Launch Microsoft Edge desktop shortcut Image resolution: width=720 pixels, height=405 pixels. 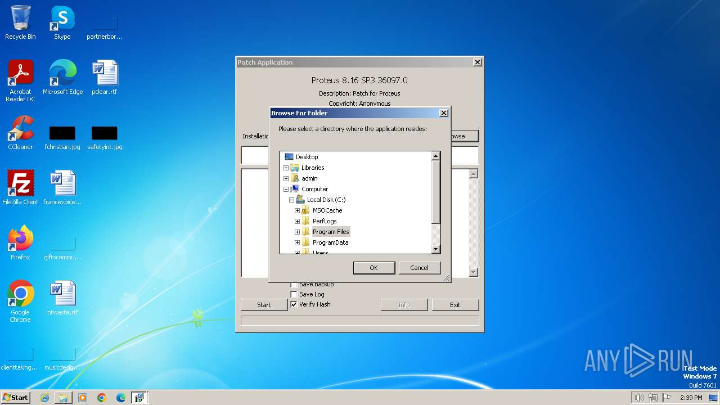tap(62, 78)
